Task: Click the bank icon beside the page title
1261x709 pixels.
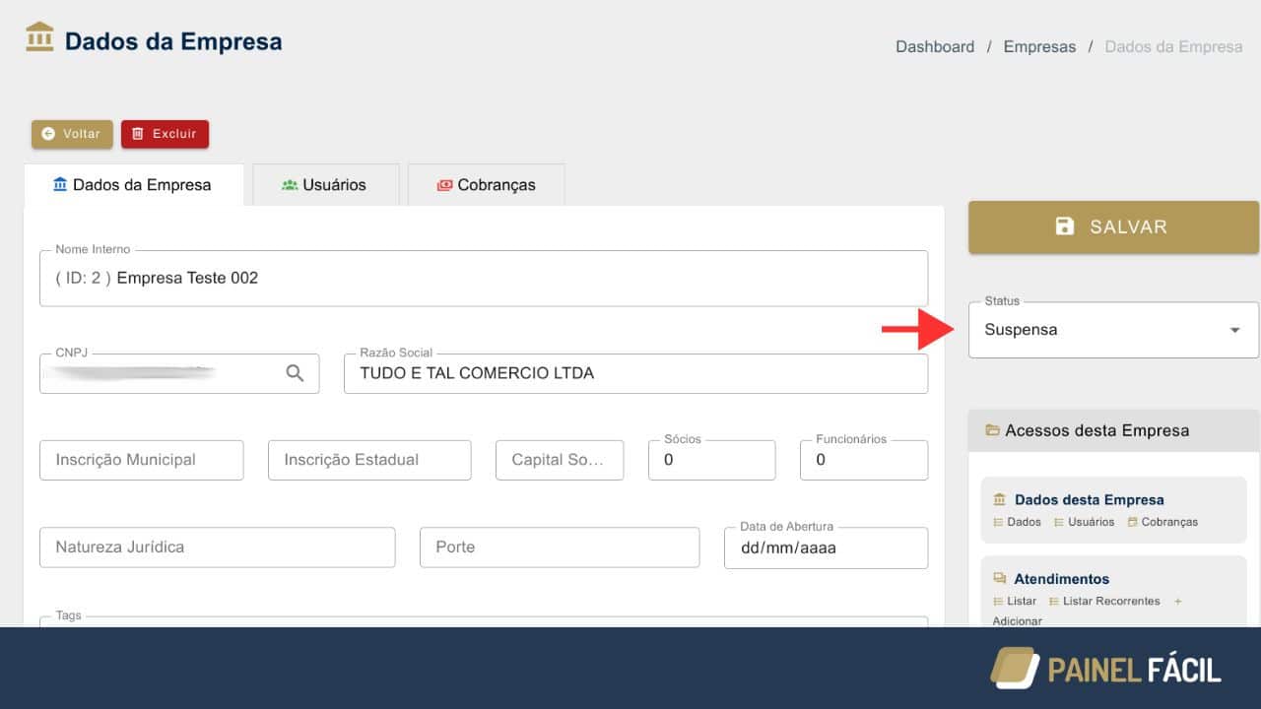Action: (x=39, y=37)
